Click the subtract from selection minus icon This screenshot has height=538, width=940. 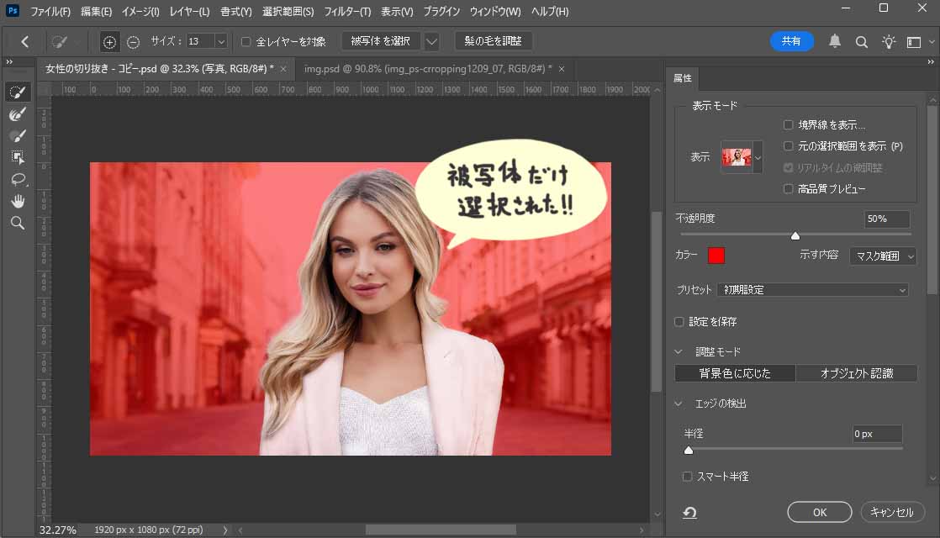pos(133,41)
